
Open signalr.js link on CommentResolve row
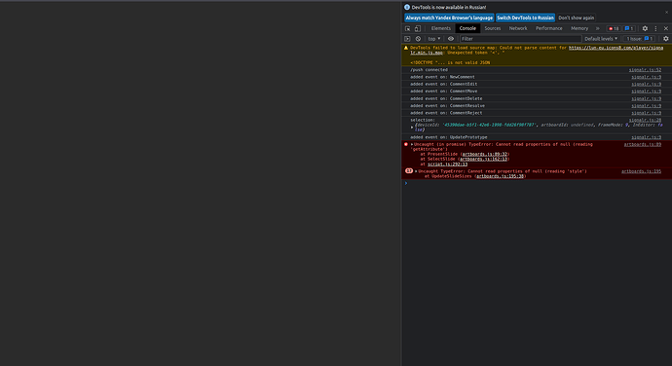point(647,105)
